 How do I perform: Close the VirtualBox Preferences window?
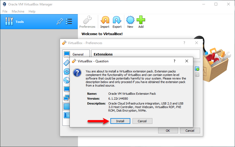[x=197, y=43]
